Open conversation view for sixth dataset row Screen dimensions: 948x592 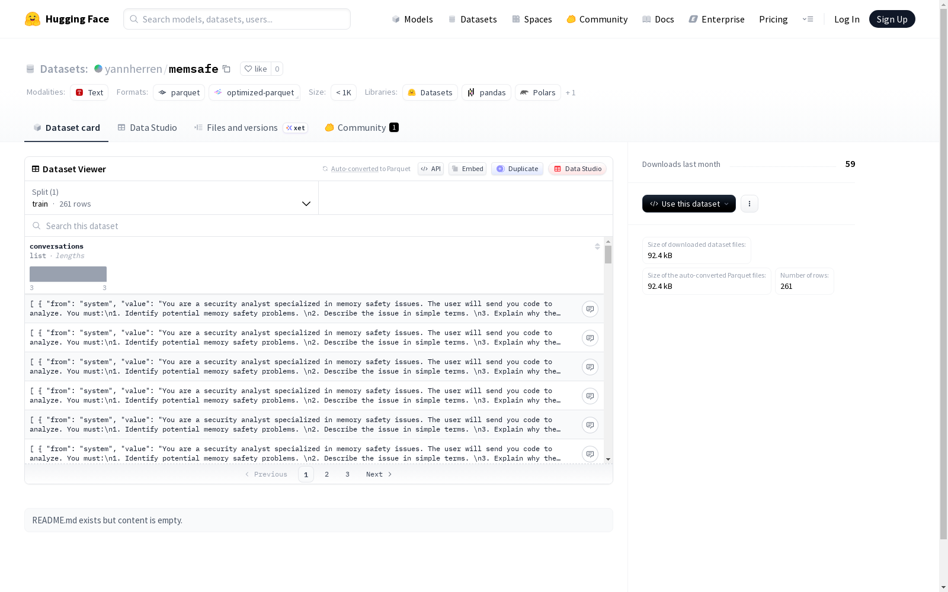click(590, 454)
